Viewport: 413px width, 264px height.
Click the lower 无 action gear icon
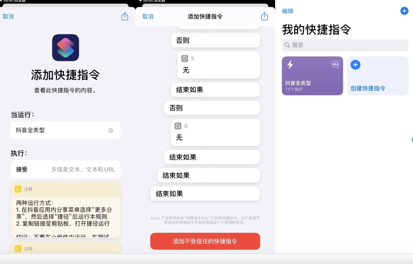tap(178, 126)
